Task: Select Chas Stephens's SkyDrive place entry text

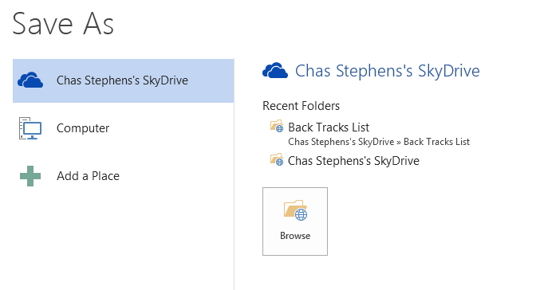Action: (x=122, y=80)
